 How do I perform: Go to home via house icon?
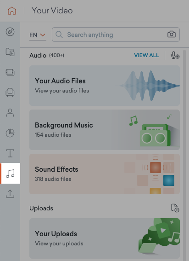point(12,11)
